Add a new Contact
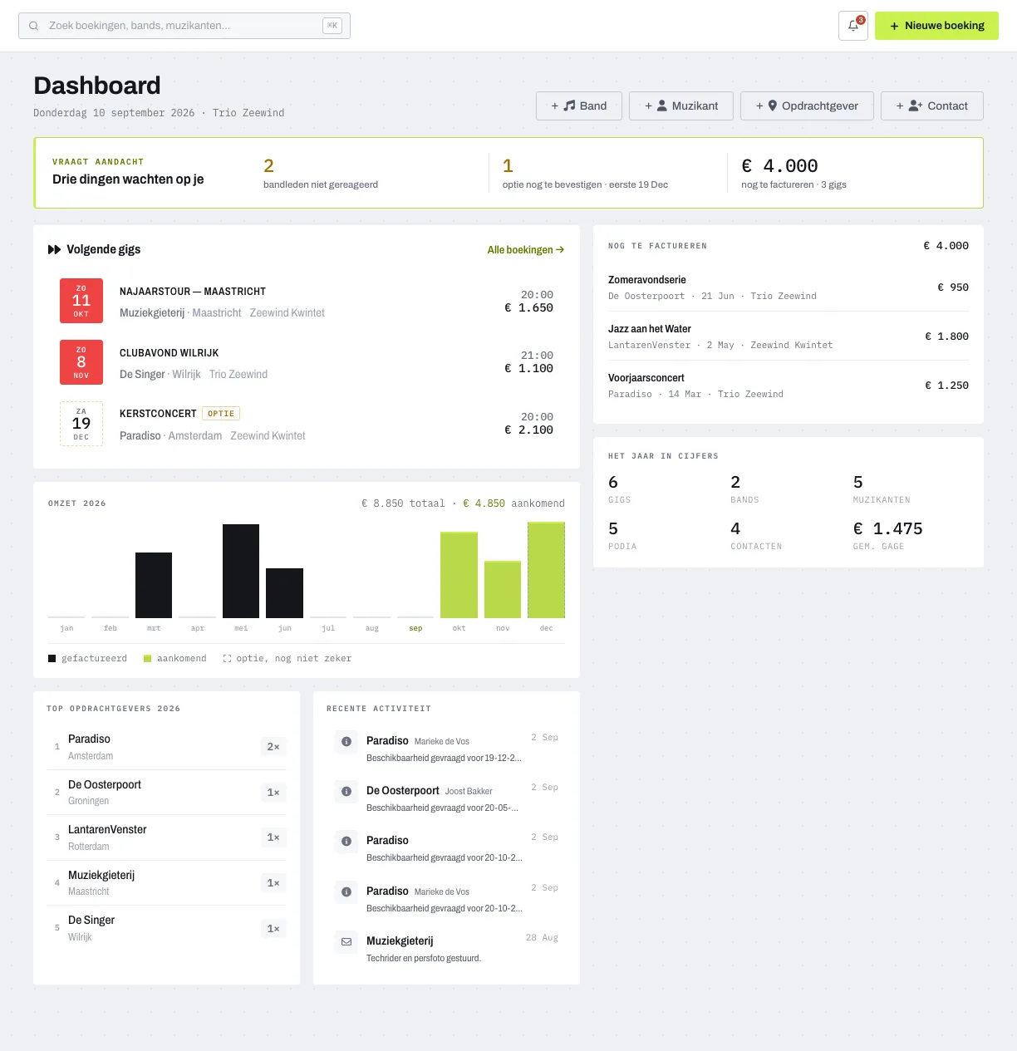The height and width of the screenshot is (1051, 1017). (x=932, y=106)
